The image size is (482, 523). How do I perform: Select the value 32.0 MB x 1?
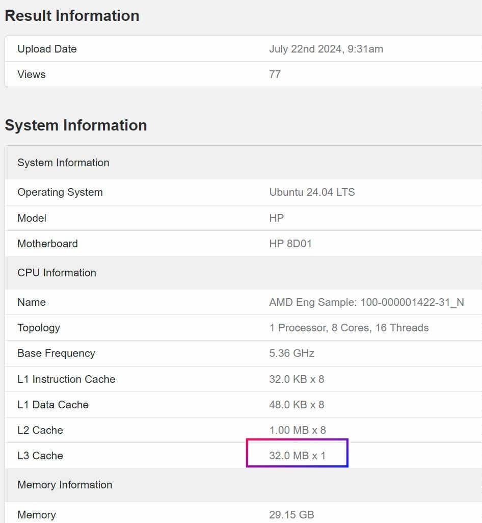(298, 456)
